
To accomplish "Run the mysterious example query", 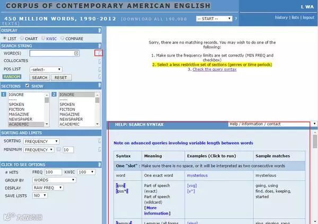I will point(197,175).
